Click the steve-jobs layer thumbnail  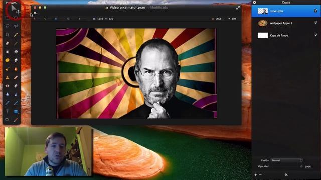coord(263,11)
